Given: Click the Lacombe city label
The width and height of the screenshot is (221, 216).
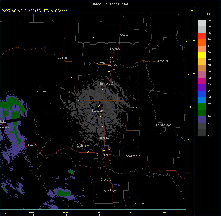Looking at the screenshot, I should 115,49.
